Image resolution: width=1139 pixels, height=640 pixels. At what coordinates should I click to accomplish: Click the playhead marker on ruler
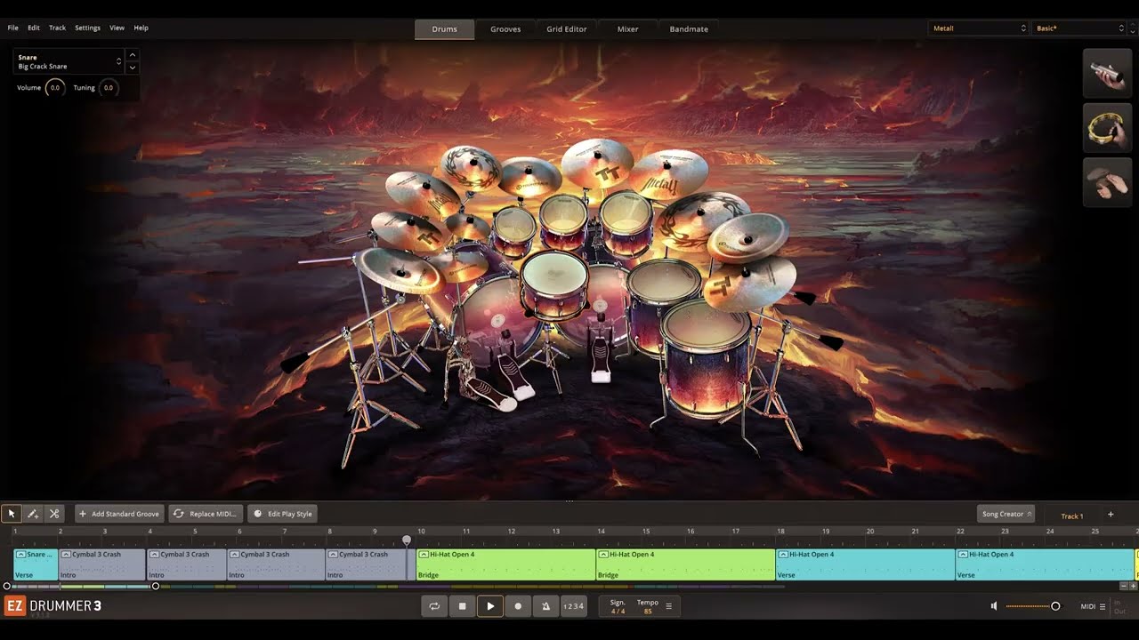407,540
